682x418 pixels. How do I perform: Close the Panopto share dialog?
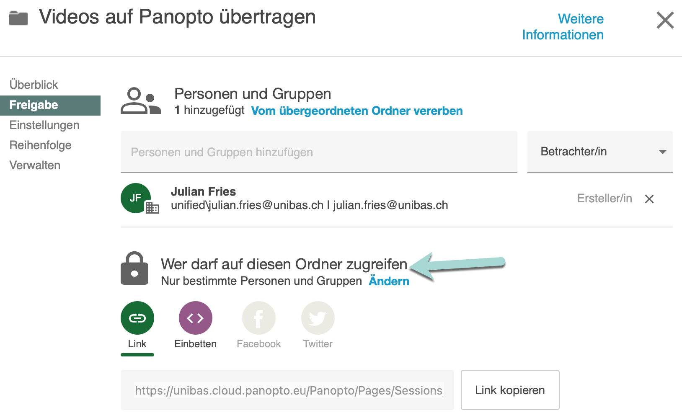pyautogui.click(x=665, y=20)
